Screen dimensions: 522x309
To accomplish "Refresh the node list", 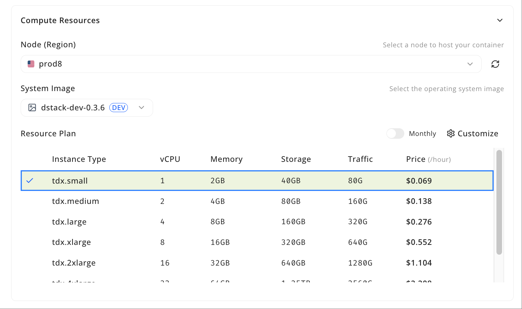I will [495, 64].
